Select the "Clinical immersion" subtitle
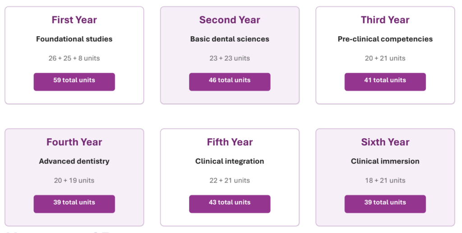The height and width of the screenshot is (233, 462). [x=385, y=161]
